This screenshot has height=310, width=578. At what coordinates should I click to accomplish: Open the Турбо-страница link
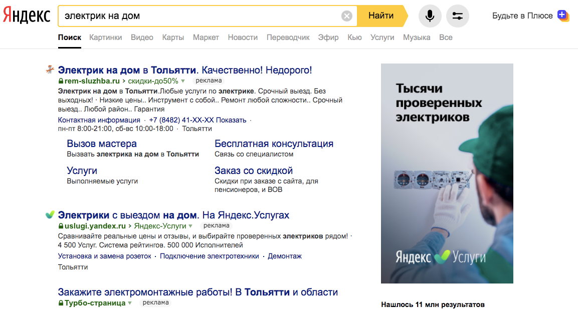(x=95, y=303)
